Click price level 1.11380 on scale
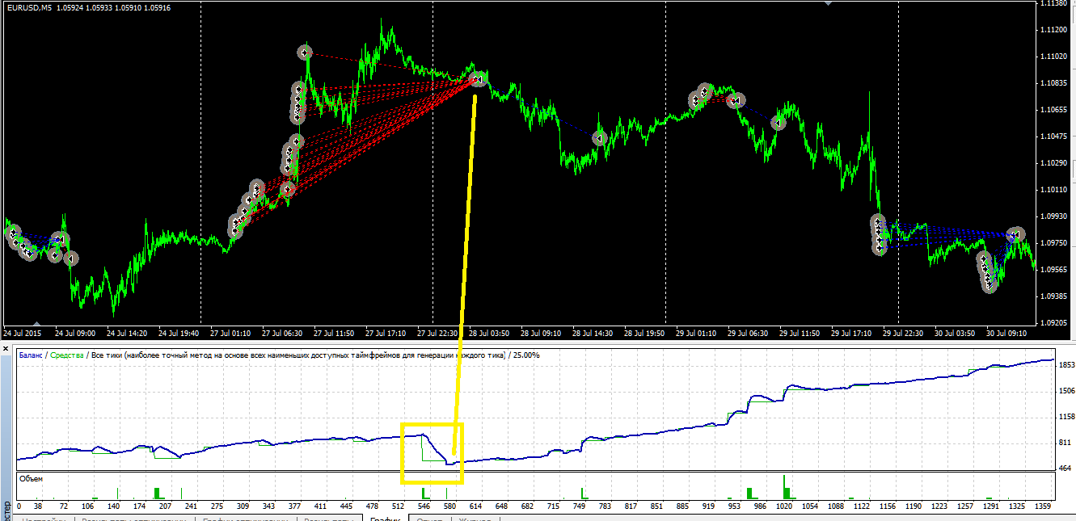Viewport: 1076px width, 521px height. tap(1053, 4)
